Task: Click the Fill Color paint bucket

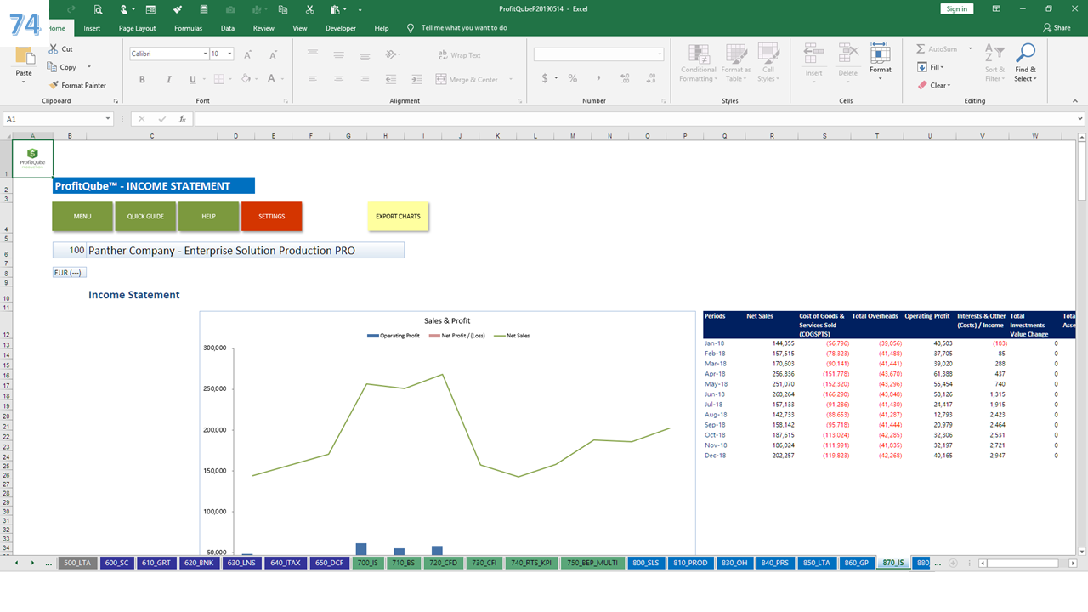Action: pyautogui.click(x=246, y=79)
